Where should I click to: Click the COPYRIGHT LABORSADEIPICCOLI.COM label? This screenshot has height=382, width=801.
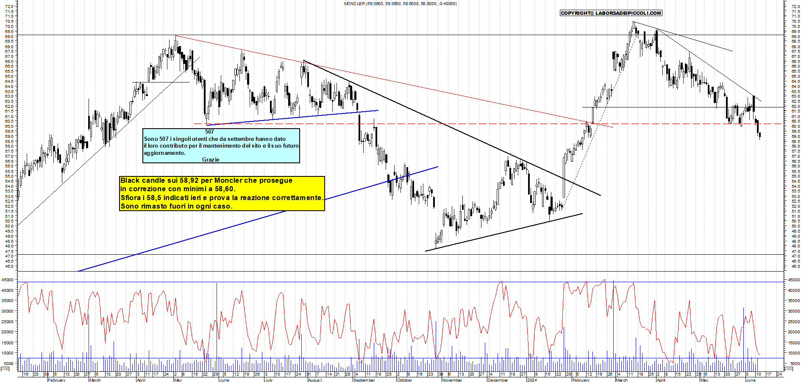click(x=611, y=13)
